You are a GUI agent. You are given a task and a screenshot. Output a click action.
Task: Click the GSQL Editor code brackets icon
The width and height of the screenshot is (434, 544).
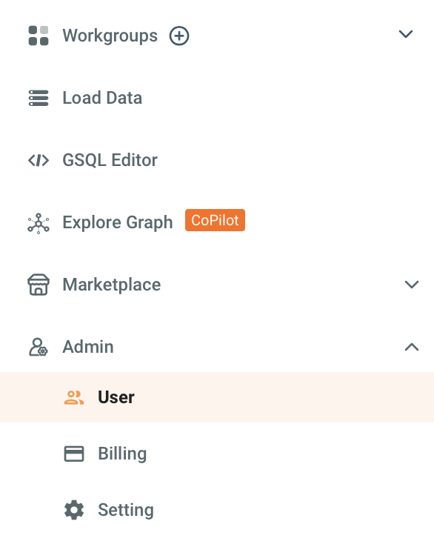39,160
